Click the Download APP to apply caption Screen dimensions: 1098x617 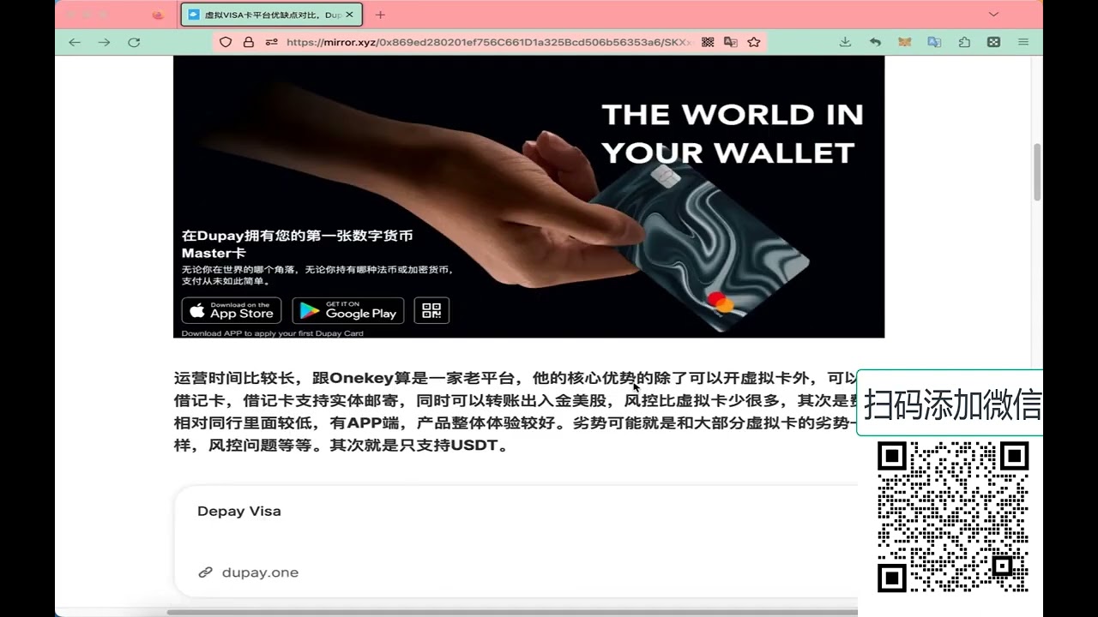click(273, 333)
